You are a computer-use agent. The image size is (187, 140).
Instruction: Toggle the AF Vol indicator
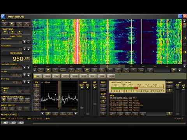(x=183, y=87)
